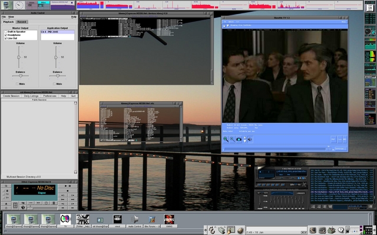Click Quit in sdr window
377x235 pixels.
[73, 96]
